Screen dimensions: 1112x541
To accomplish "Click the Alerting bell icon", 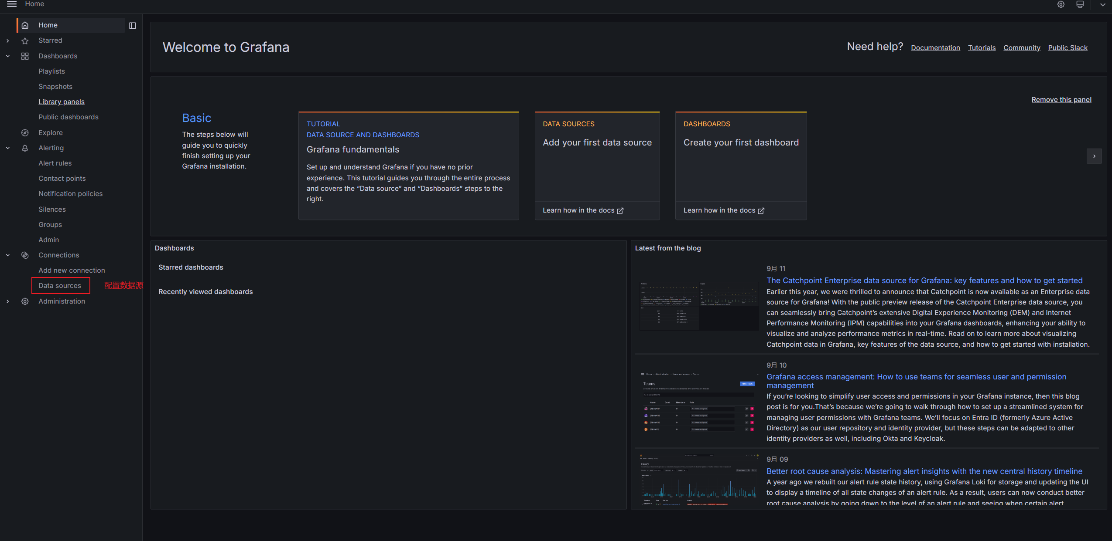I will (25, 148).
